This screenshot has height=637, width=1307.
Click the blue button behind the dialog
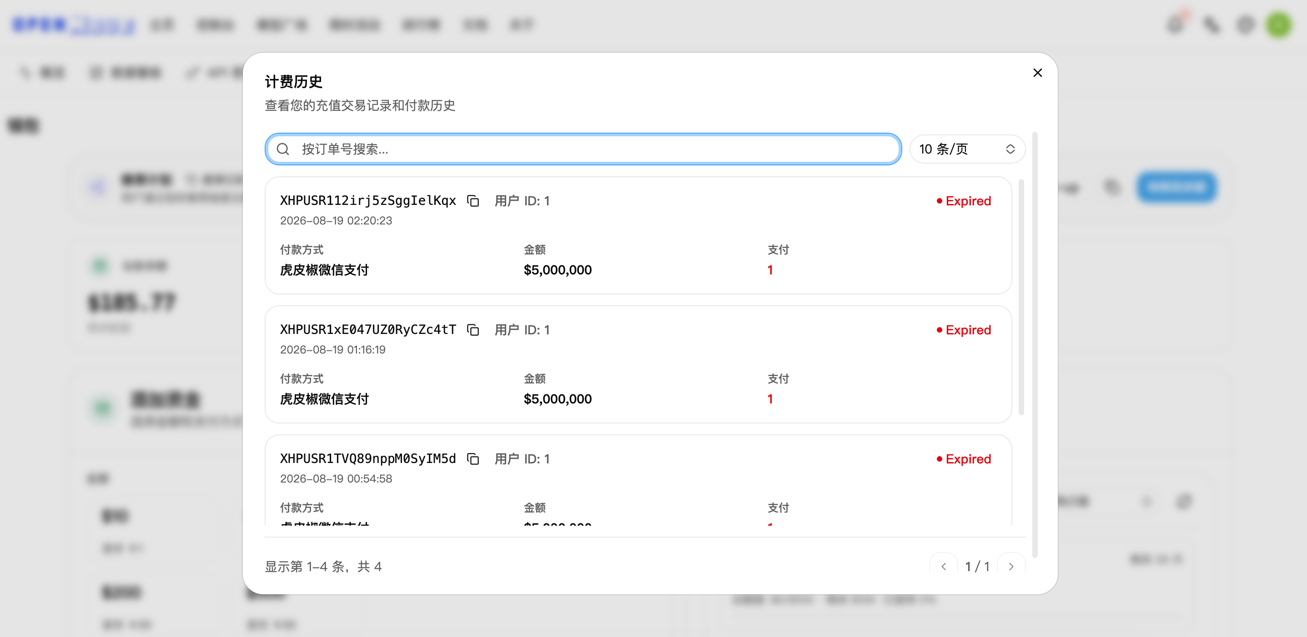1176,187
